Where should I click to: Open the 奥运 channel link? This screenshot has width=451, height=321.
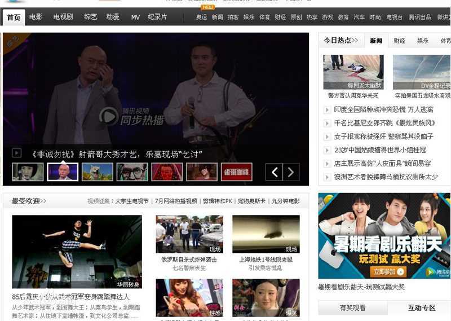point(202,17)
